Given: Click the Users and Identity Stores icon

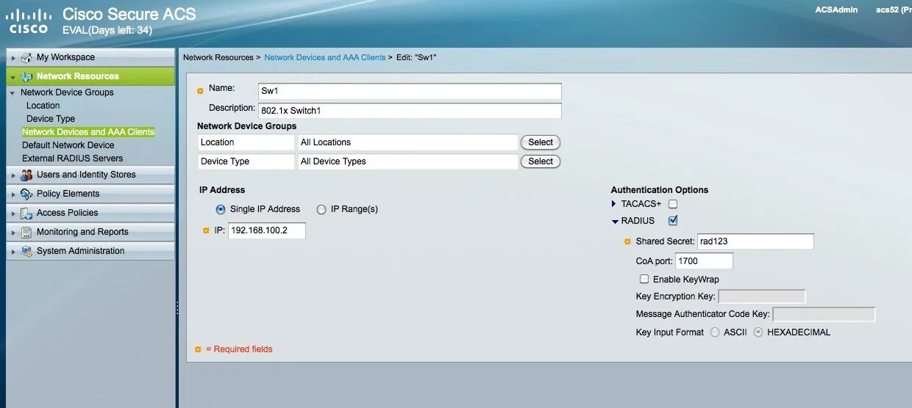Looking at the screenshot, I should pyautogui.click(x=26, y=175).
